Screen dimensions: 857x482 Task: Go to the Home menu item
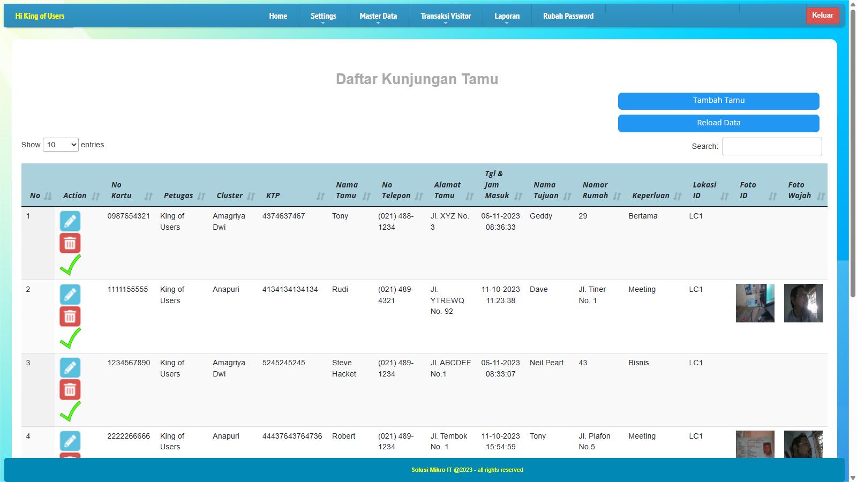click(278, 16)
